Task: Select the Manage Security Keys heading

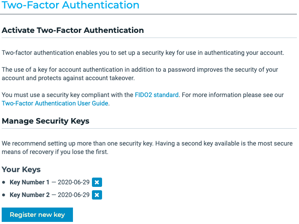Action: coord(46,121)
